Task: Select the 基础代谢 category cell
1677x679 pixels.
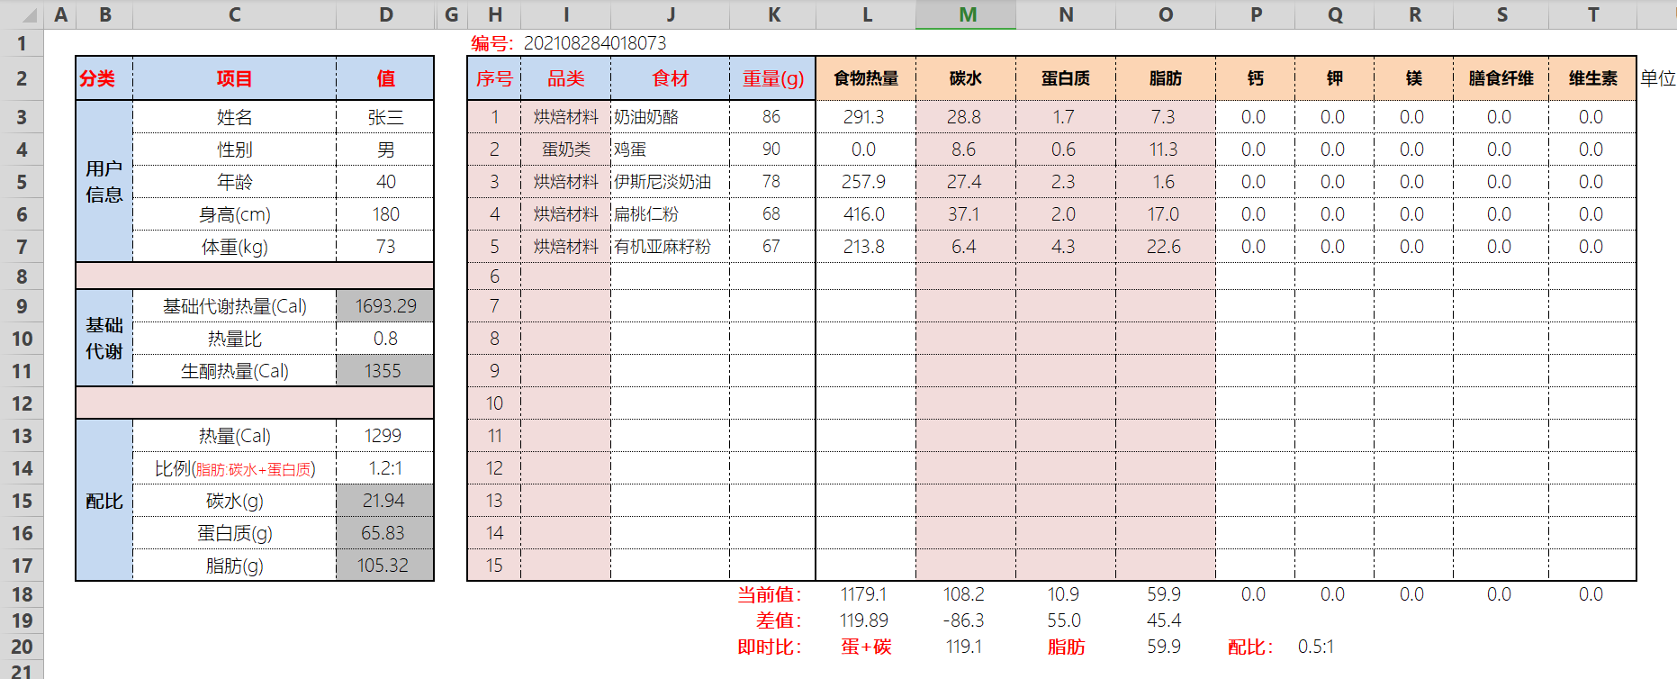Action: [x=104, y=339]
